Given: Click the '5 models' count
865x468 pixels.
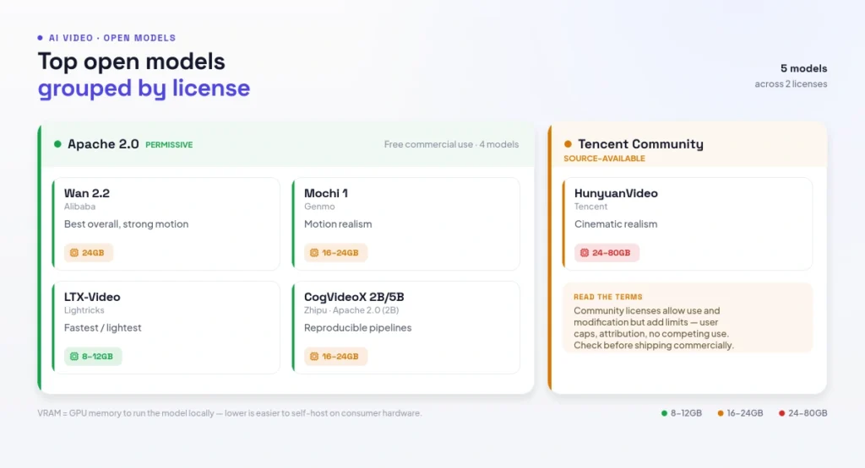Looking at the screenshot, I should (804, 68).
